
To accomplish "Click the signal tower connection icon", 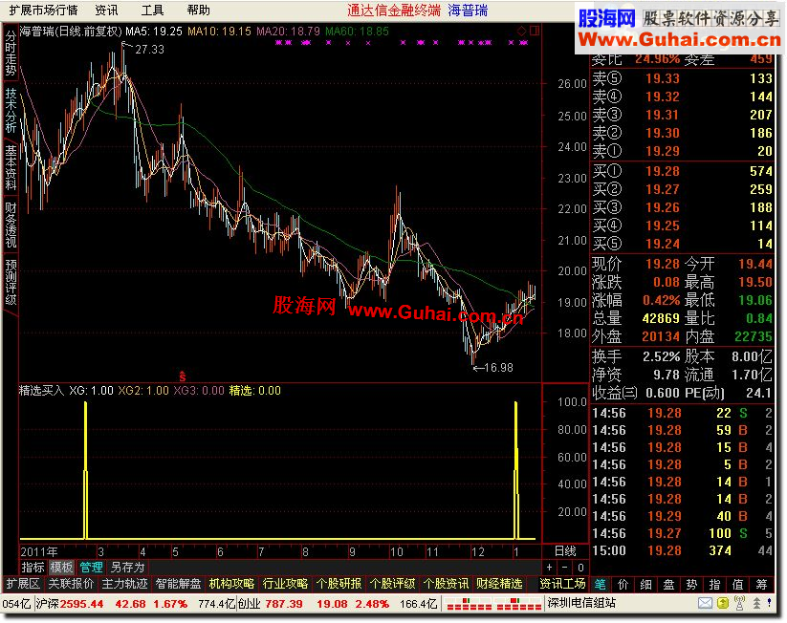I will 739,603.
